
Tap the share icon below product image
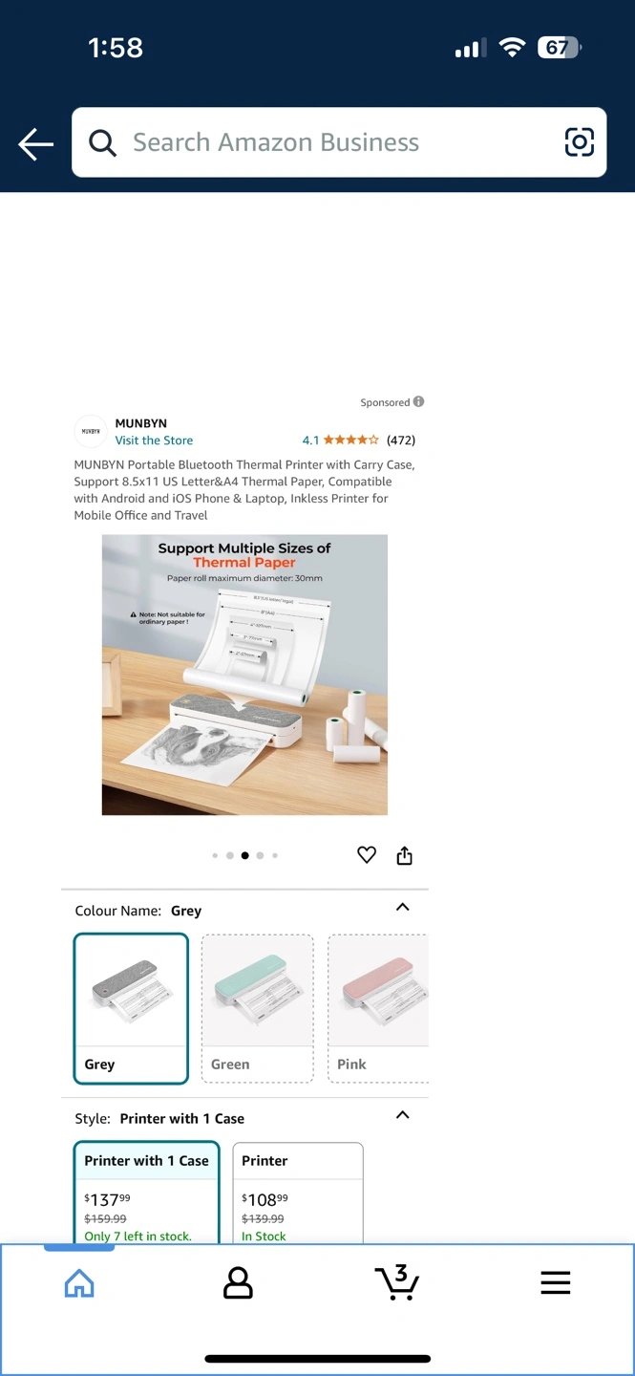click(404, 855)
